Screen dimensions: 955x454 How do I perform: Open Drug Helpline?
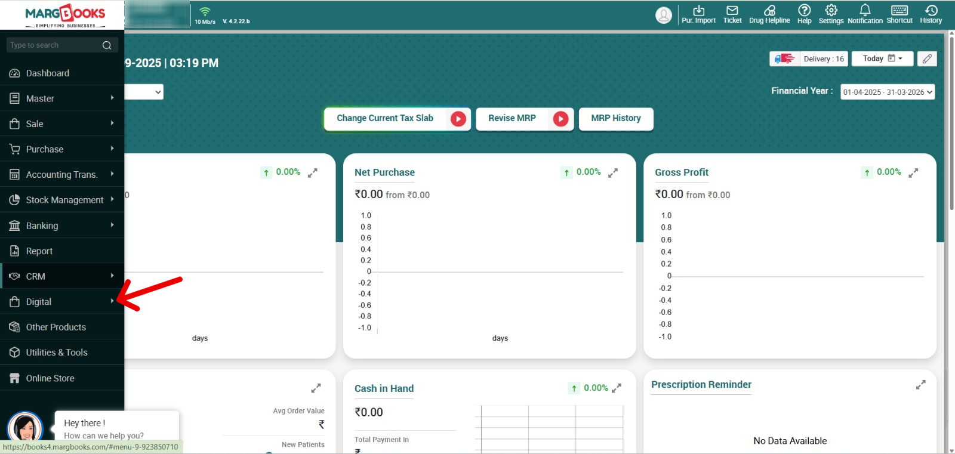(769, 14)
